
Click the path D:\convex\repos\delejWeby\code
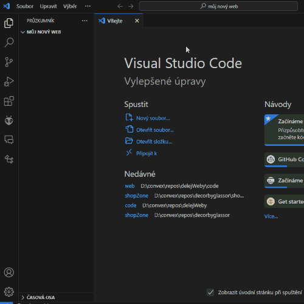point(179,186)
